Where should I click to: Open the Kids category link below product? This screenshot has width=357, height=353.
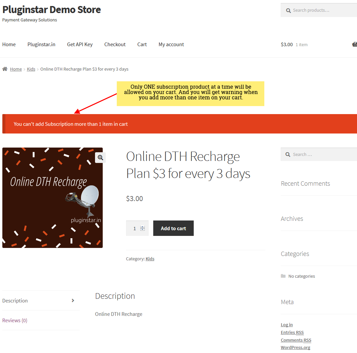tap(150, 259)
